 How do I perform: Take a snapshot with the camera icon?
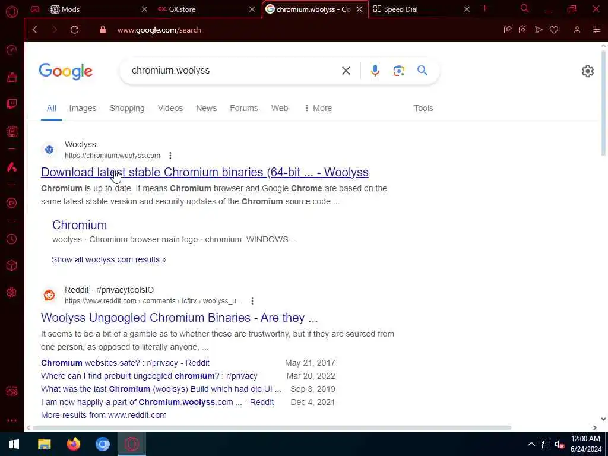tap(523, 30)
